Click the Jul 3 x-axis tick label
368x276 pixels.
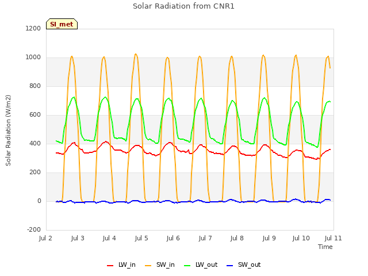tap(78, 238)
